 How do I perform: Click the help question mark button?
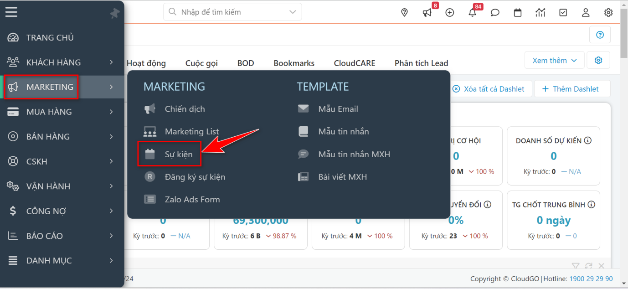tap(600, 35)
